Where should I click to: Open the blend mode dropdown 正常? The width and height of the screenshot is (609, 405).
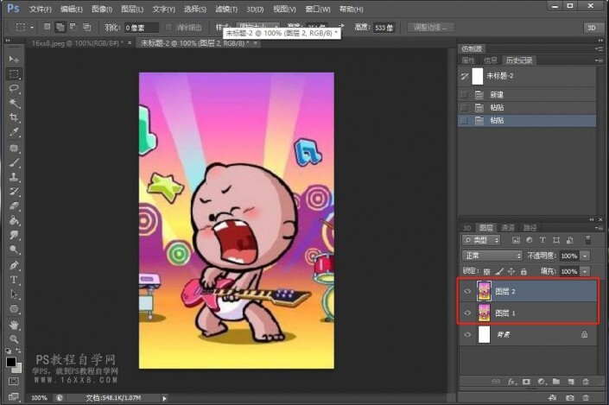[492, 256]
